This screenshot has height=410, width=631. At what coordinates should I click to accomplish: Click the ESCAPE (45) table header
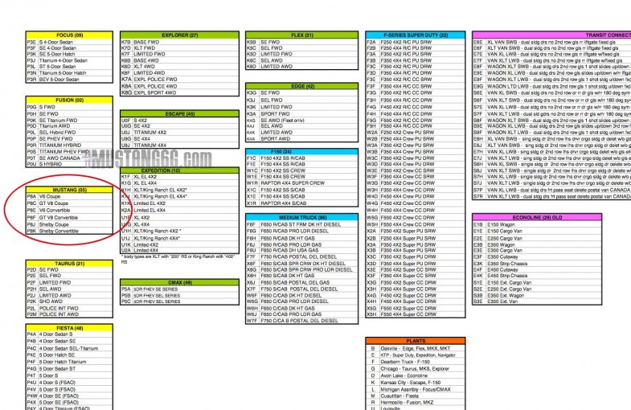(x=179, y=114)
